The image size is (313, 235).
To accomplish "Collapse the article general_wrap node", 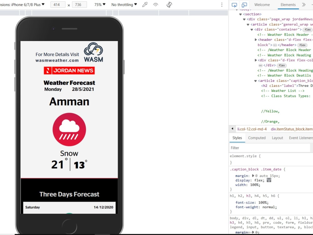I will 248,24.
